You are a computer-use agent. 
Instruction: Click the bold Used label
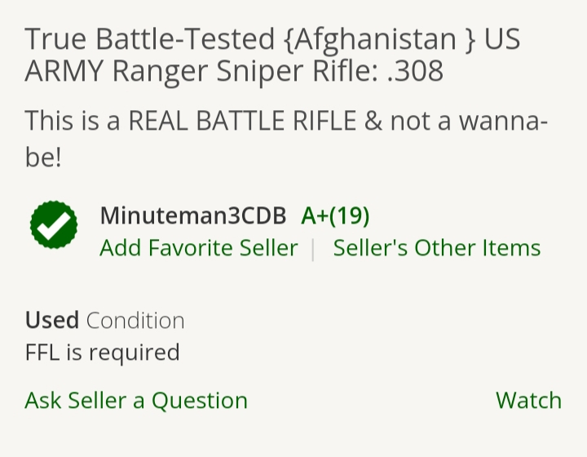(x=52, y=320)
